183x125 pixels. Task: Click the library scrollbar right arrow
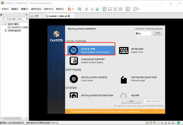pos(26,118)
